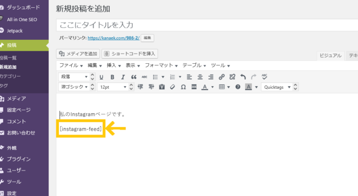Open the 編集 menu in editor

(x=95, y=65)
